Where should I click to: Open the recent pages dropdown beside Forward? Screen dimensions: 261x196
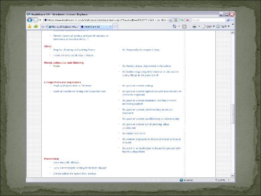tap(40, 20)
